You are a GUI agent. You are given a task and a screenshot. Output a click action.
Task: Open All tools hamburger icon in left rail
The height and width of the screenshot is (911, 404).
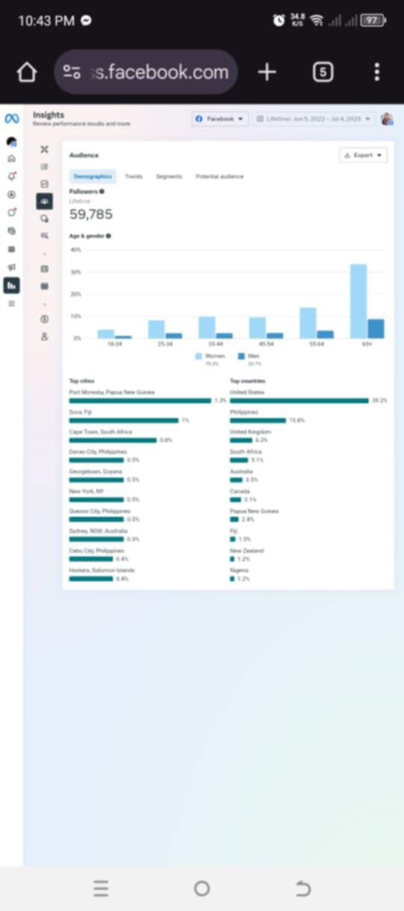point(11,303)
